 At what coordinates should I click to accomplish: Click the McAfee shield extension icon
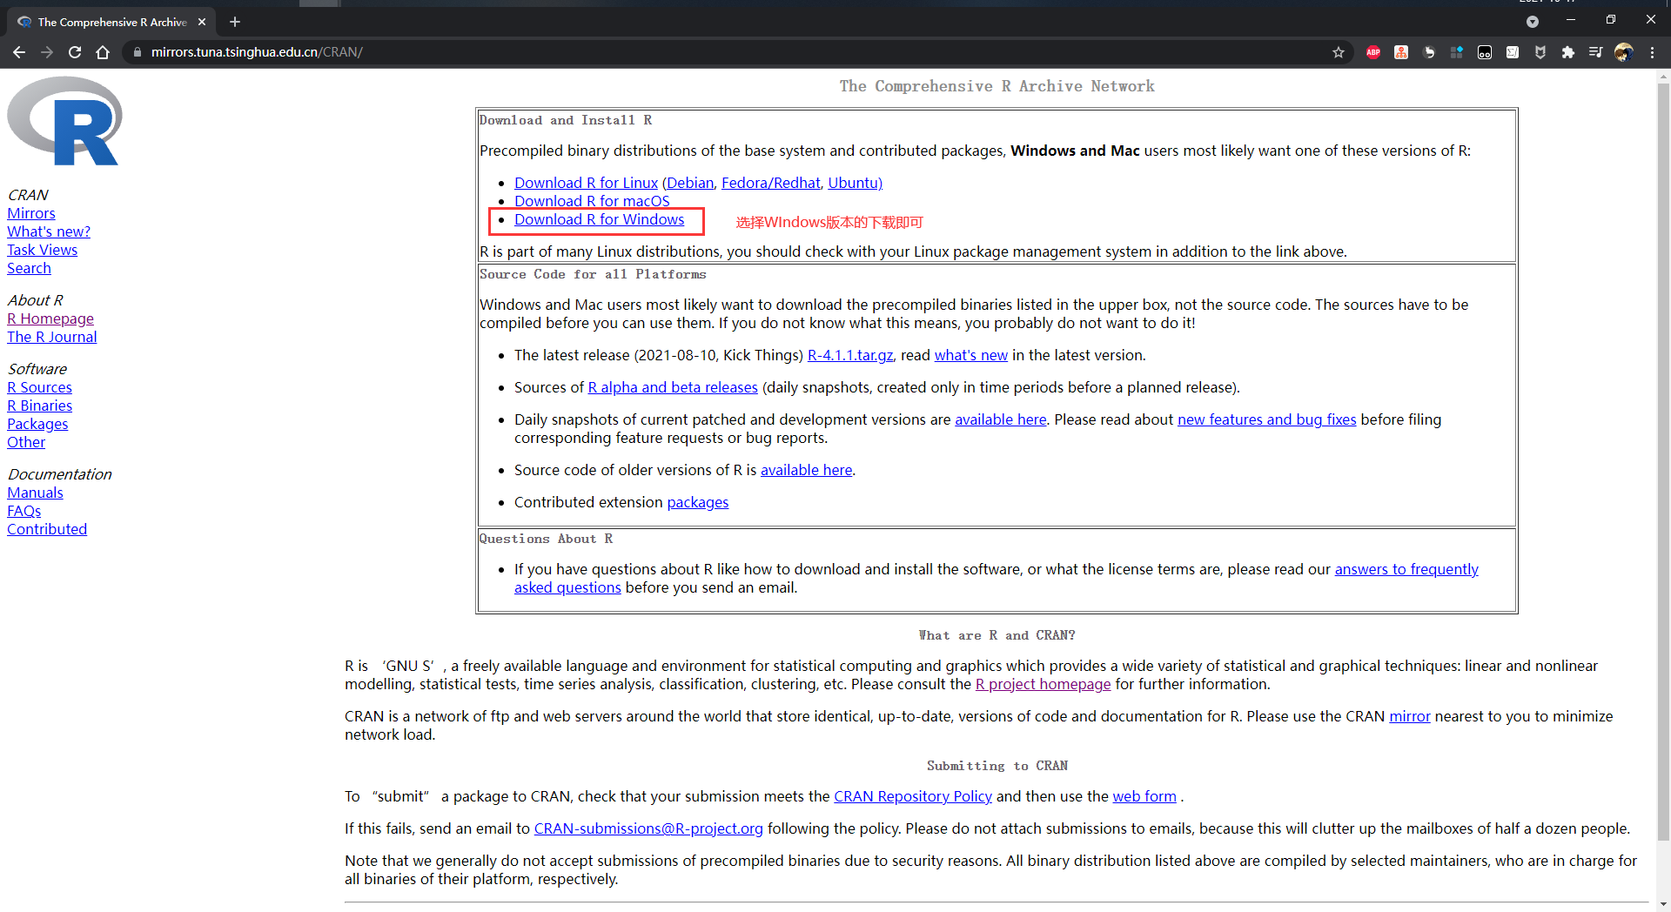[1540, 52]
